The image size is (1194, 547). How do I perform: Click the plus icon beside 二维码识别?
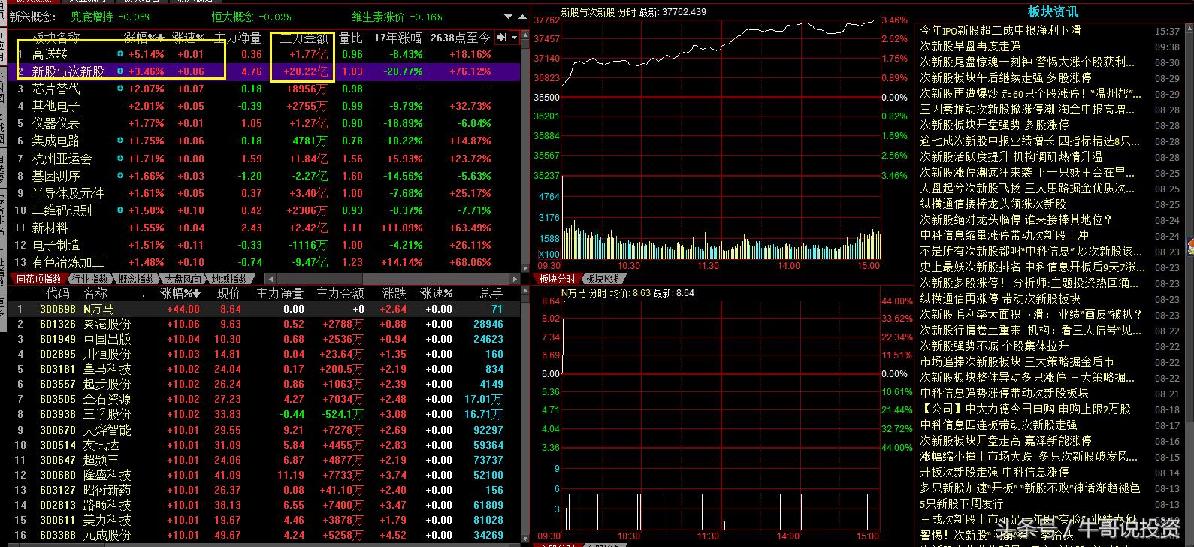120,210
